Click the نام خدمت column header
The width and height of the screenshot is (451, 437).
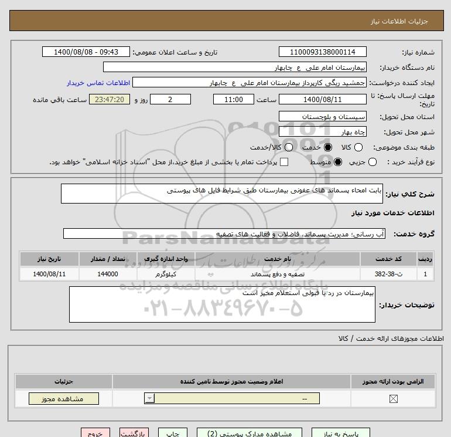coord(278,259)
